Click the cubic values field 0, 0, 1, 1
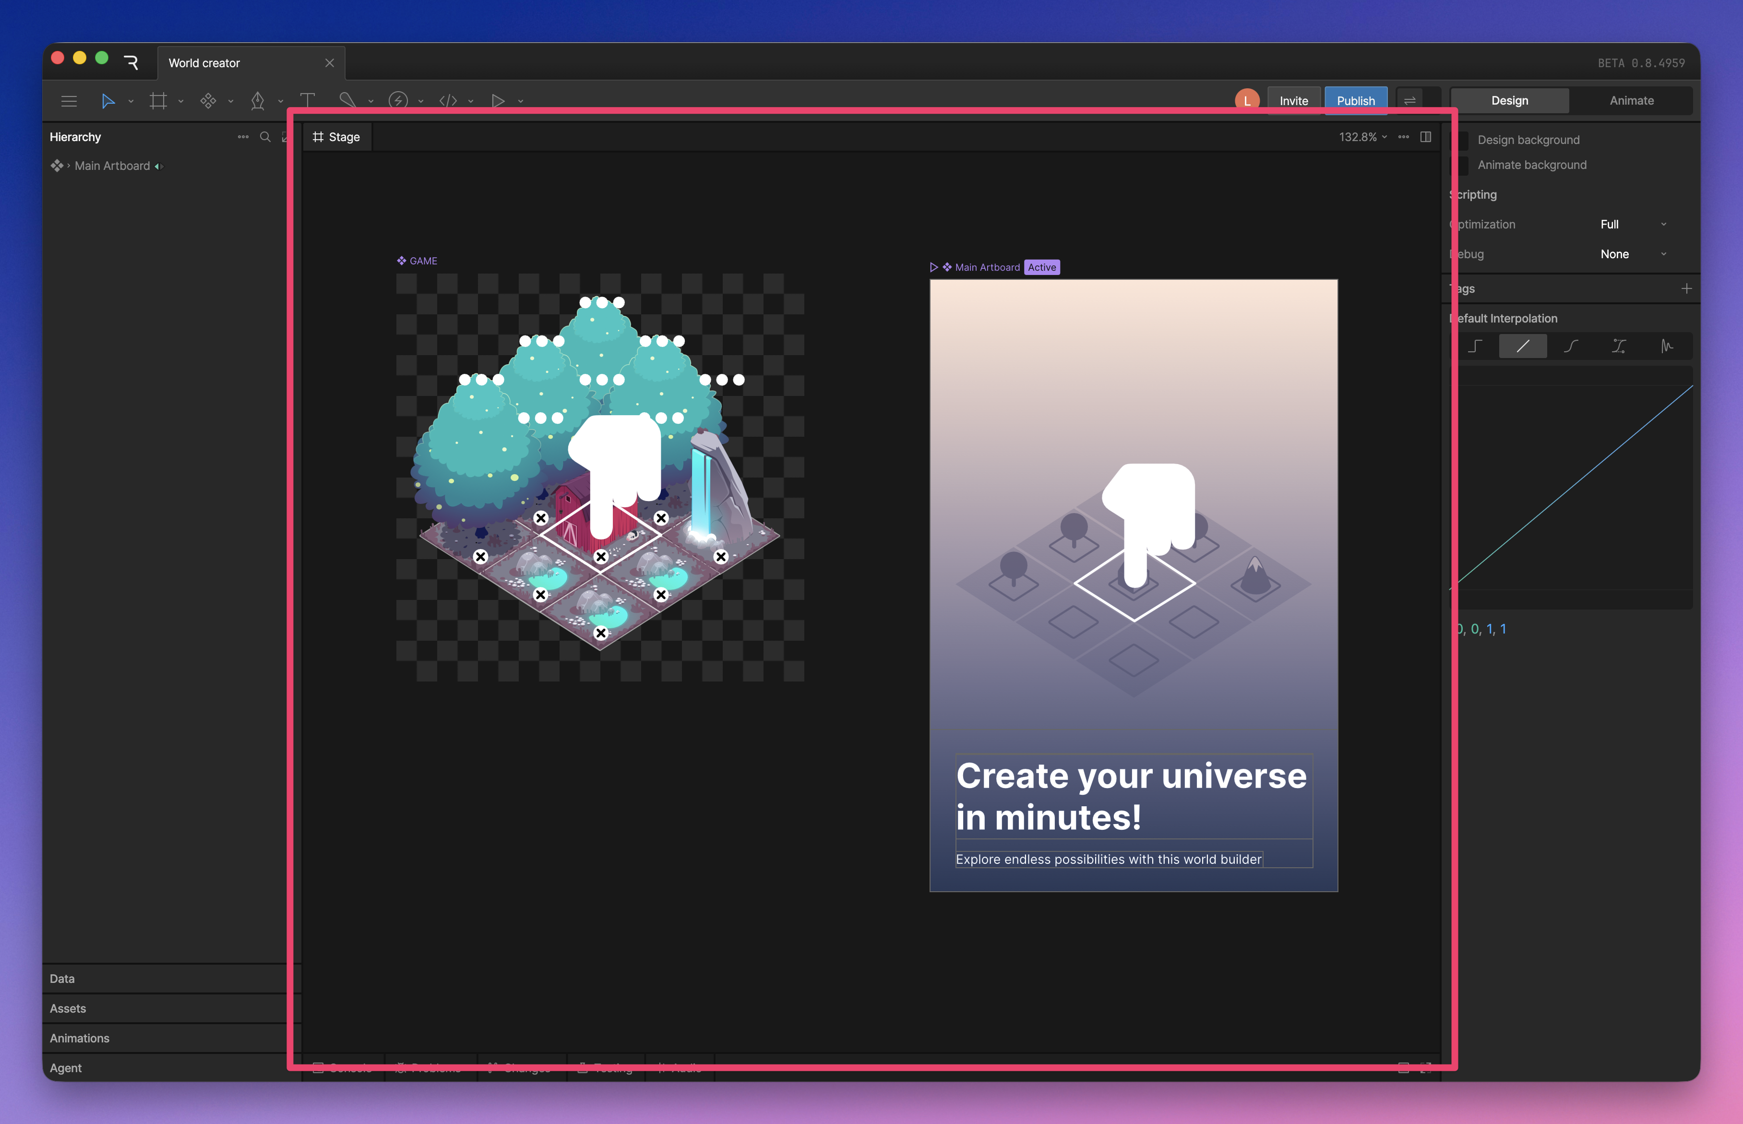 [x=1480, y=629]
